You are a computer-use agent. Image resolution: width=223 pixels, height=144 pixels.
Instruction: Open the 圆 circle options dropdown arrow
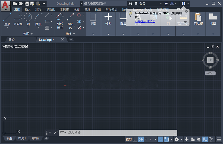28,27
